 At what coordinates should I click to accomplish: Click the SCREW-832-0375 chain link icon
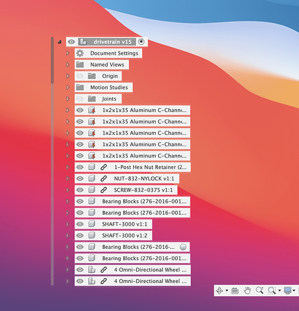[x=103, y=190]
